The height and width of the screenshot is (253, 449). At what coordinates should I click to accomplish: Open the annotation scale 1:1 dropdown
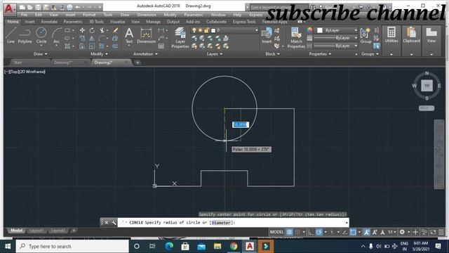[392, 232]
